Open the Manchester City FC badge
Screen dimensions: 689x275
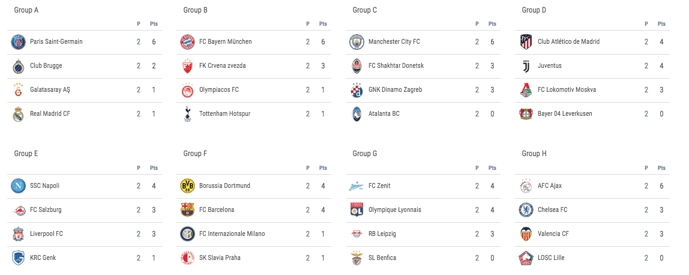tap(357, 42)
